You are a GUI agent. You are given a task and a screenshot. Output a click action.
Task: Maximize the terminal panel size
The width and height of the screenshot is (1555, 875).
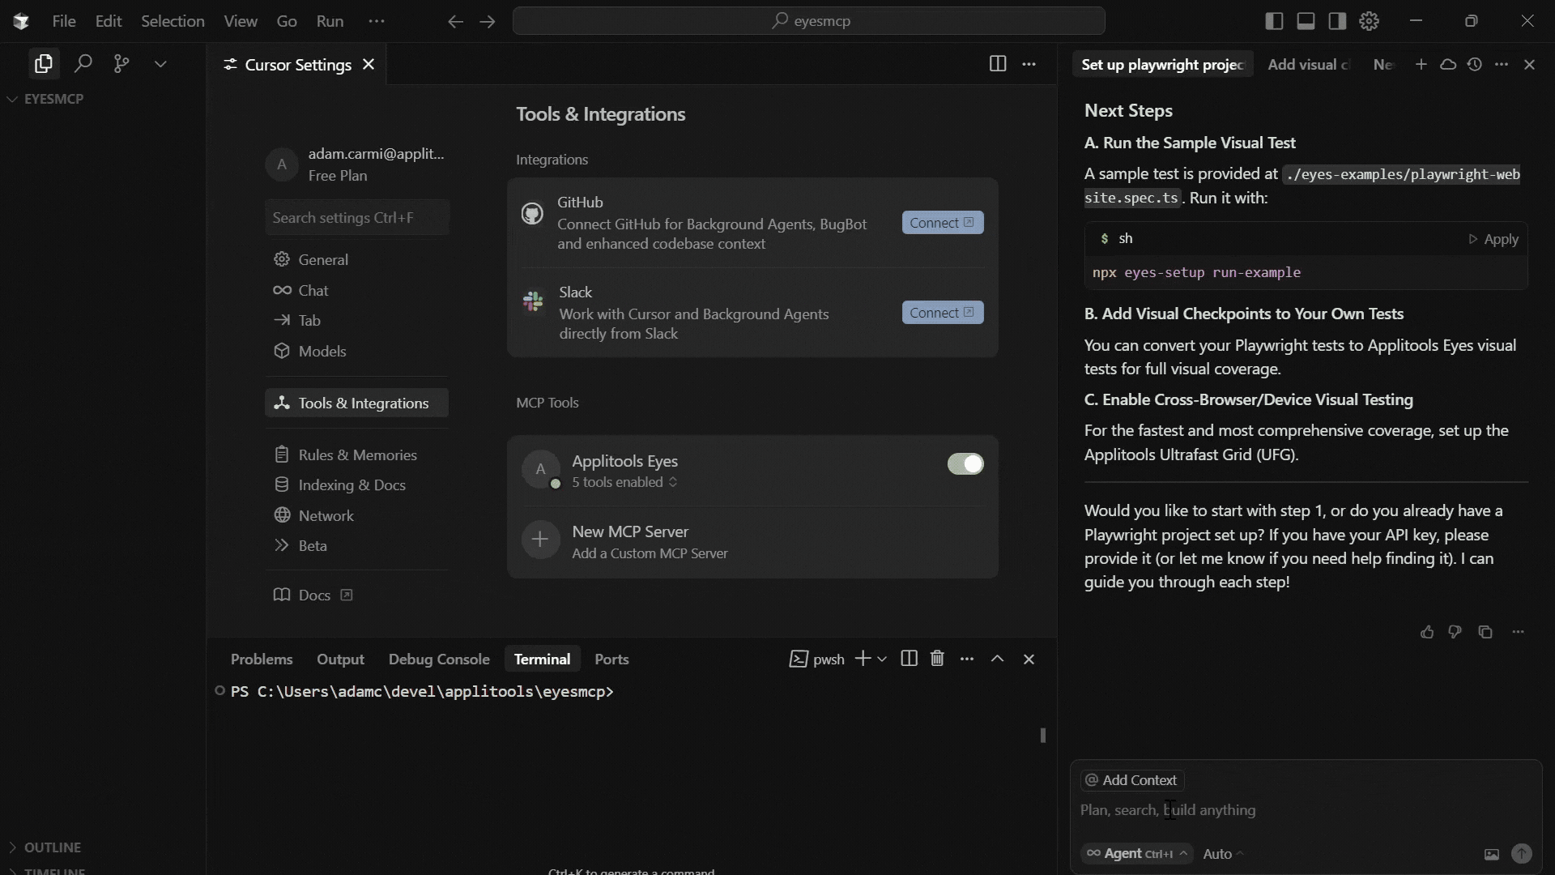pos(998,659)
